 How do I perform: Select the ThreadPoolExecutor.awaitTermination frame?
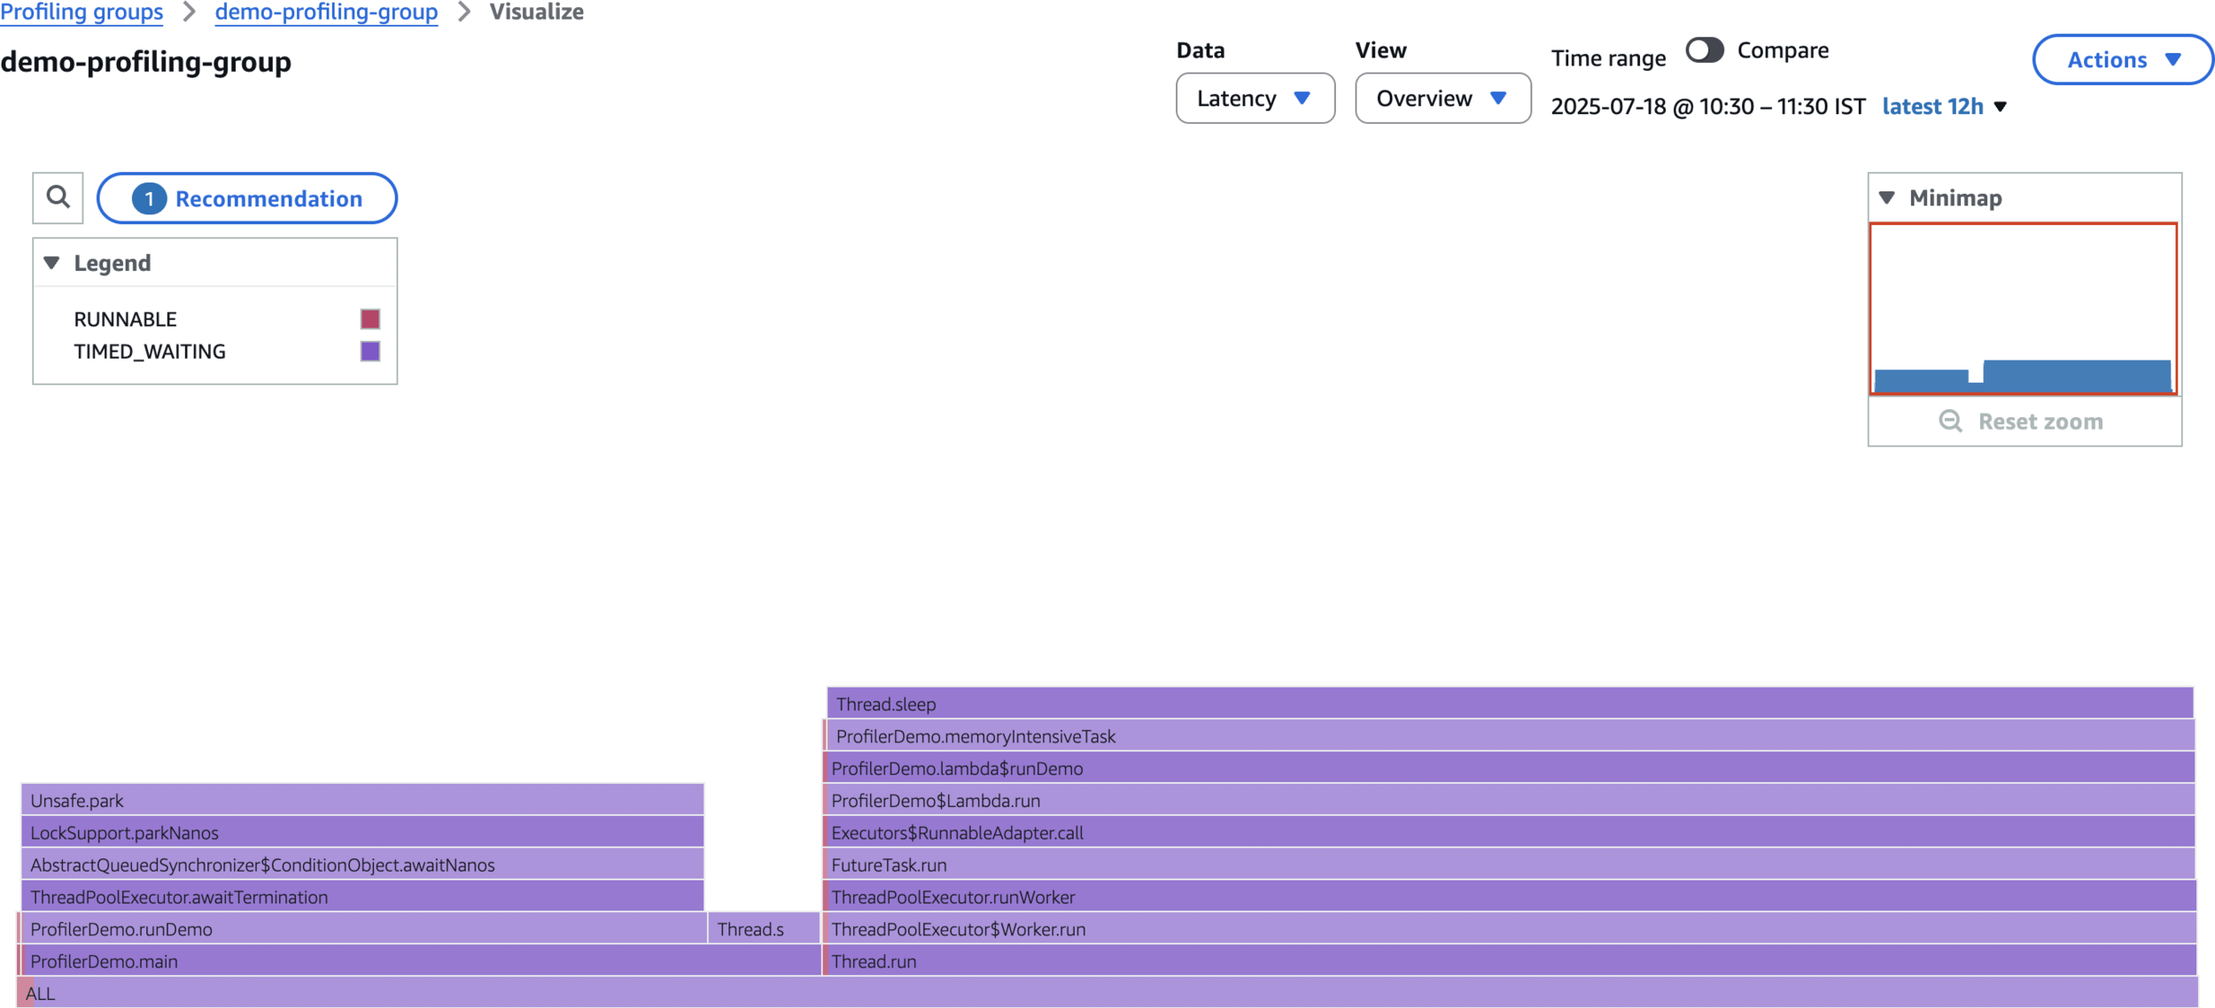pyautogui.click(x=361, y=896)
